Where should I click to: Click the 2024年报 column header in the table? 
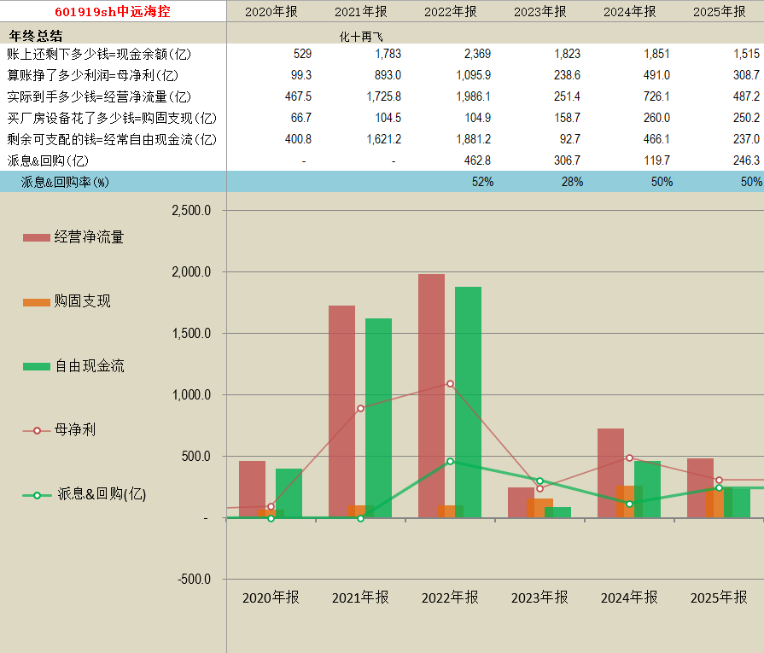(x=629, y=12)
